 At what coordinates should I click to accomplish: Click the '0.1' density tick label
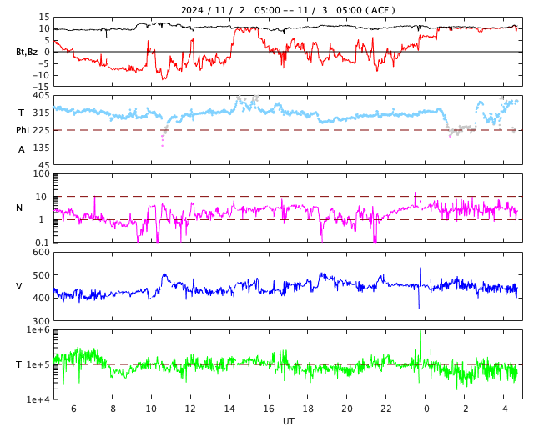tap(43, 243)
